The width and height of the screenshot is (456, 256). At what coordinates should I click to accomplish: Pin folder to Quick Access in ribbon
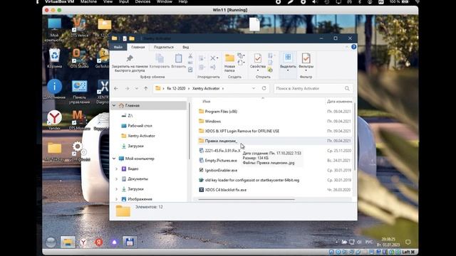[130, 63]
